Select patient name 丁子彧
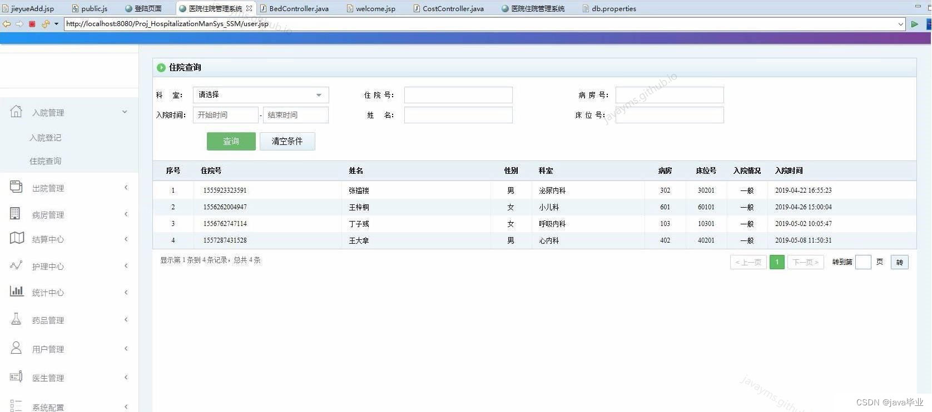The width and height of the screenshot is (932, 412). point(359,224)
